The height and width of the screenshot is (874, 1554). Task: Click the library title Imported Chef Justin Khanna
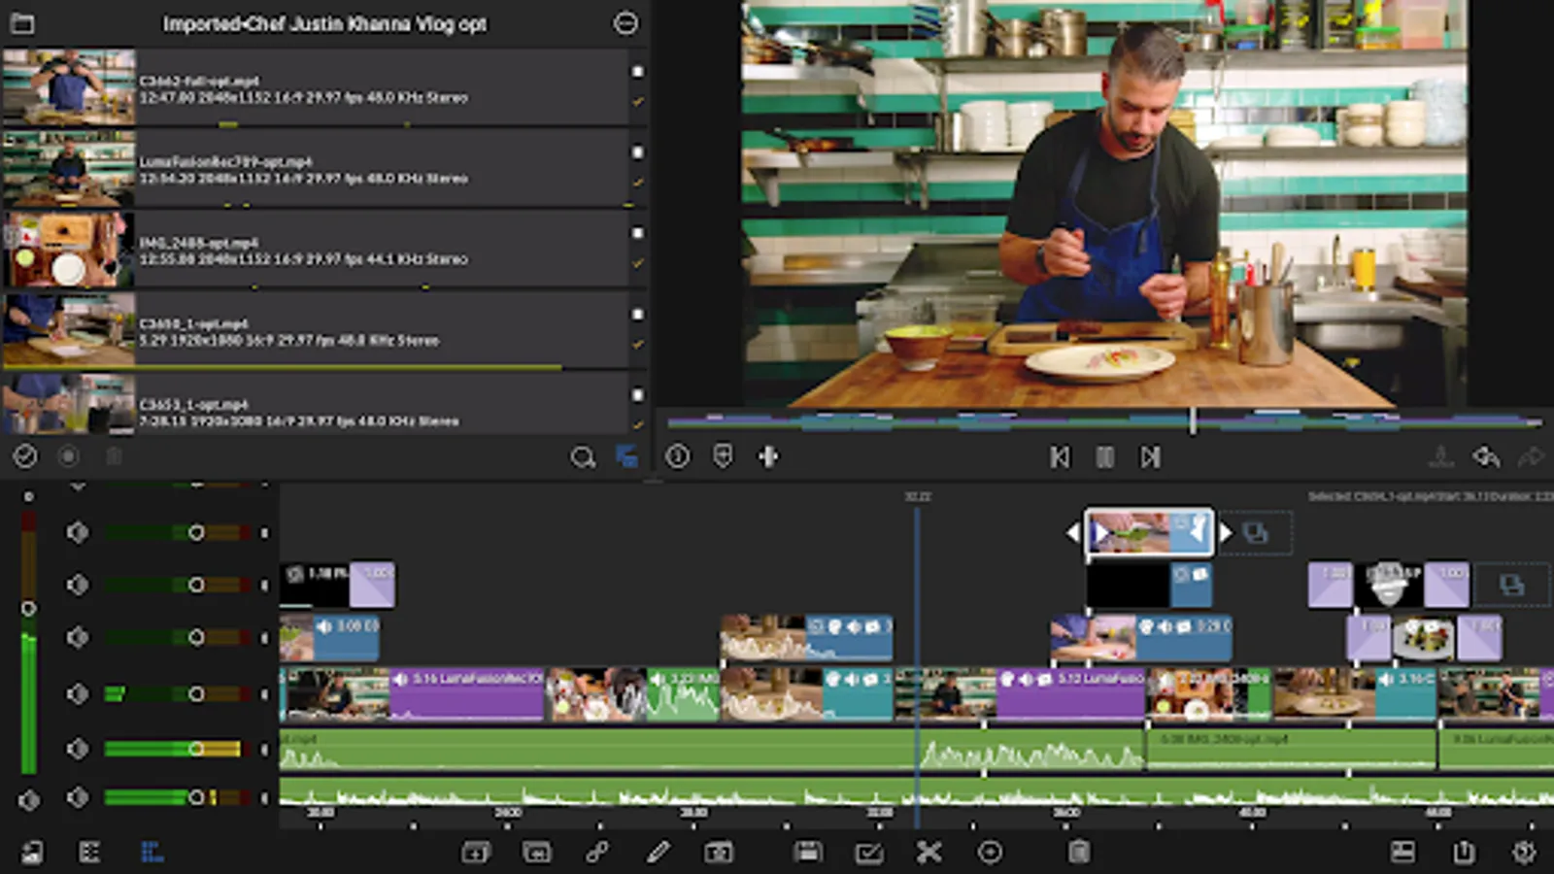pyautogui.click(x=324, y=23)
